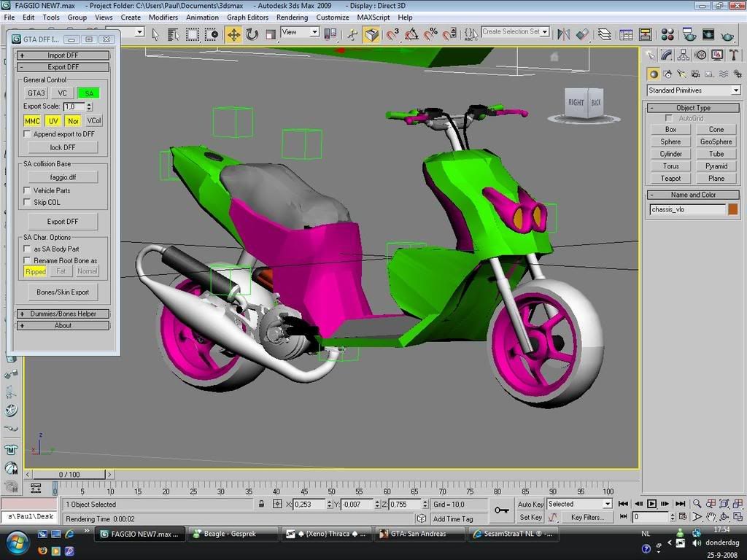This screenshot has height=560, width=747.
Task: Open the Layer Manager
Action: (x=605, y=34)
